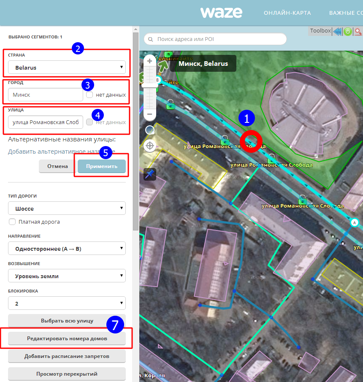Toggle the city 'нет данных' checkbox
The height and width of the screenshot is (382, 363).
click(x=89, y=95)
